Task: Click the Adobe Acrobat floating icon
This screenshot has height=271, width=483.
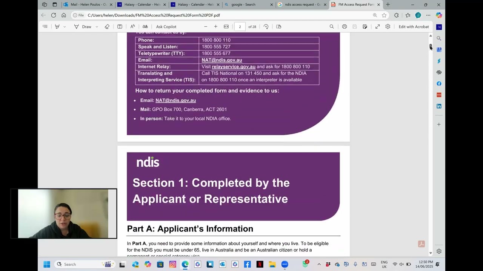Action: point(421,244)
